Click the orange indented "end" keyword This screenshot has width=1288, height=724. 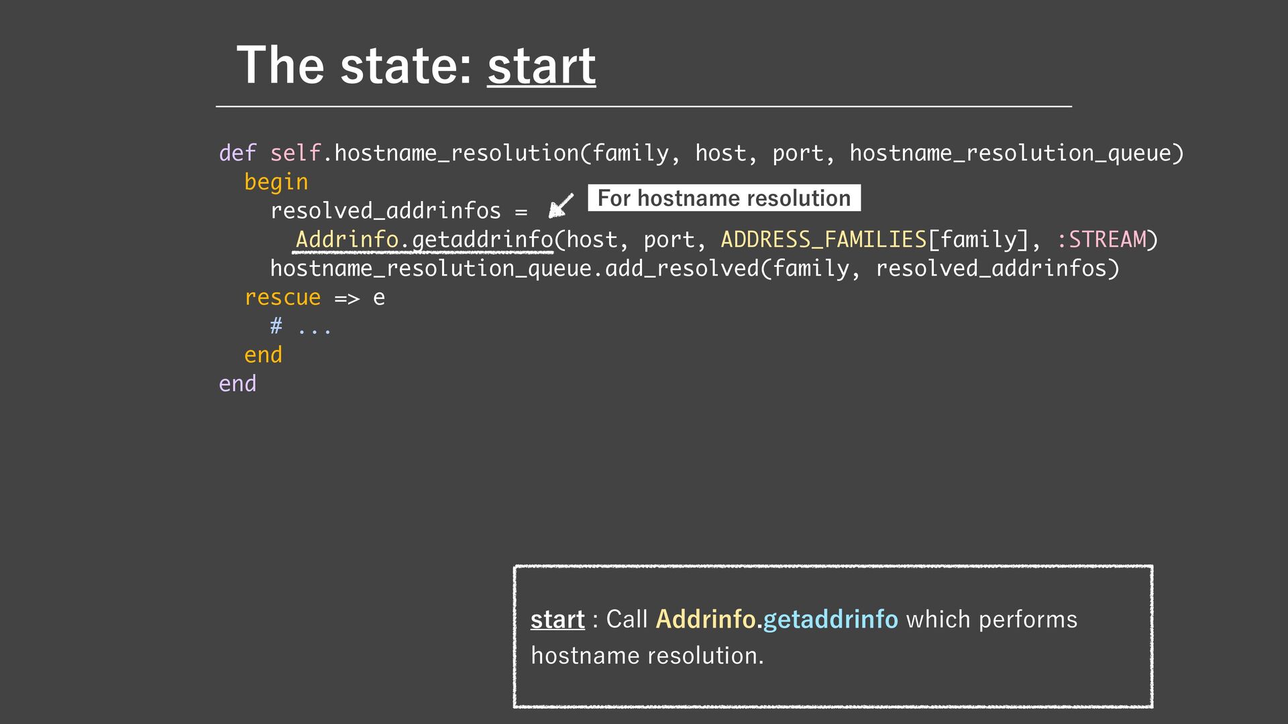[x=263, y=355]
